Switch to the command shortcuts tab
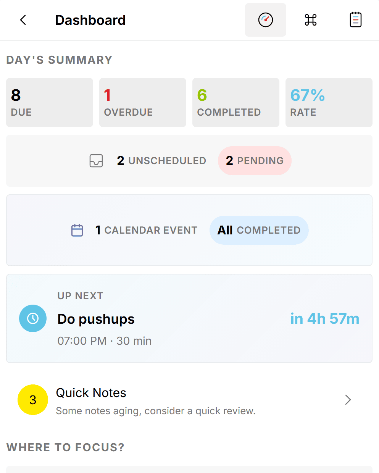The image size is (379, 473). pyautogui.click(x=310, y=20)
